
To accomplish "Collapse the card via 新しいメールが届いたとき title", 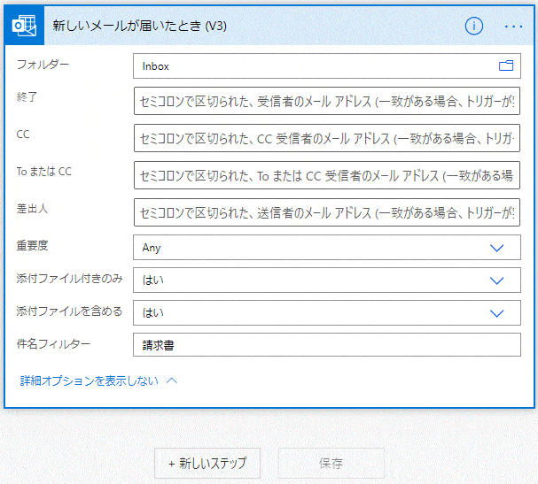I will click(x=140, y=26).
